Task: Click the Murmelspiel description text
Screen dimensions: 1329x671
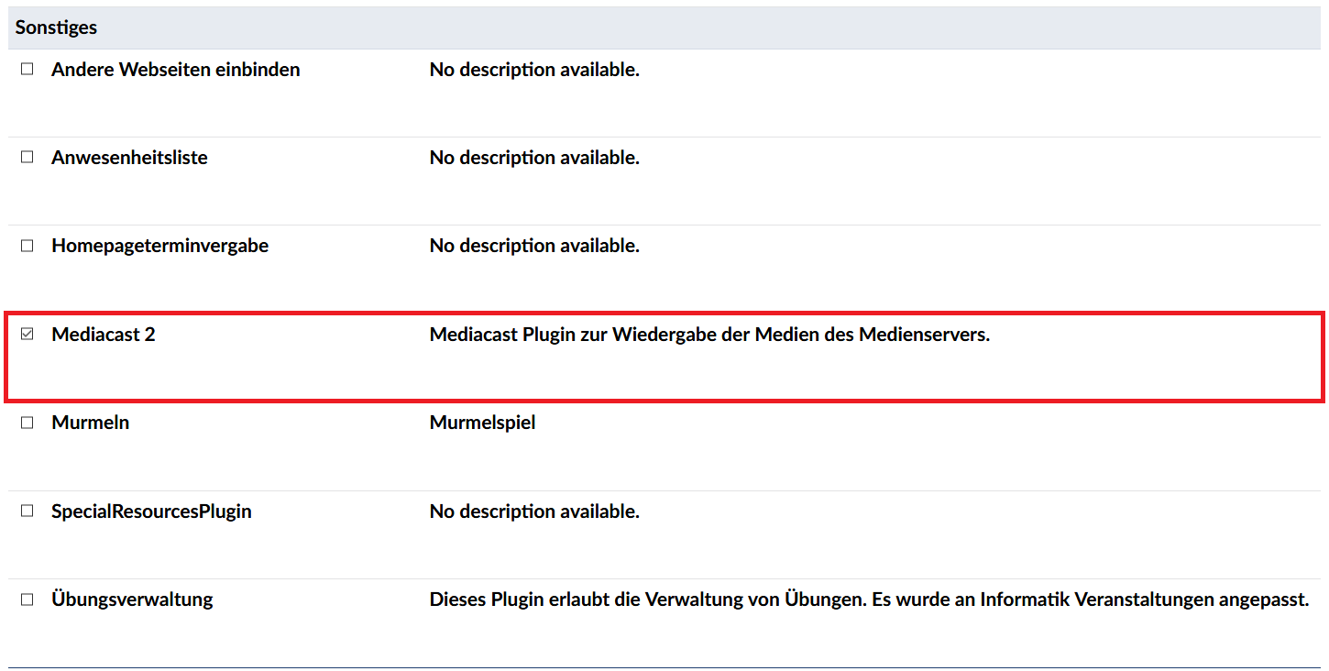Action: 482,423
